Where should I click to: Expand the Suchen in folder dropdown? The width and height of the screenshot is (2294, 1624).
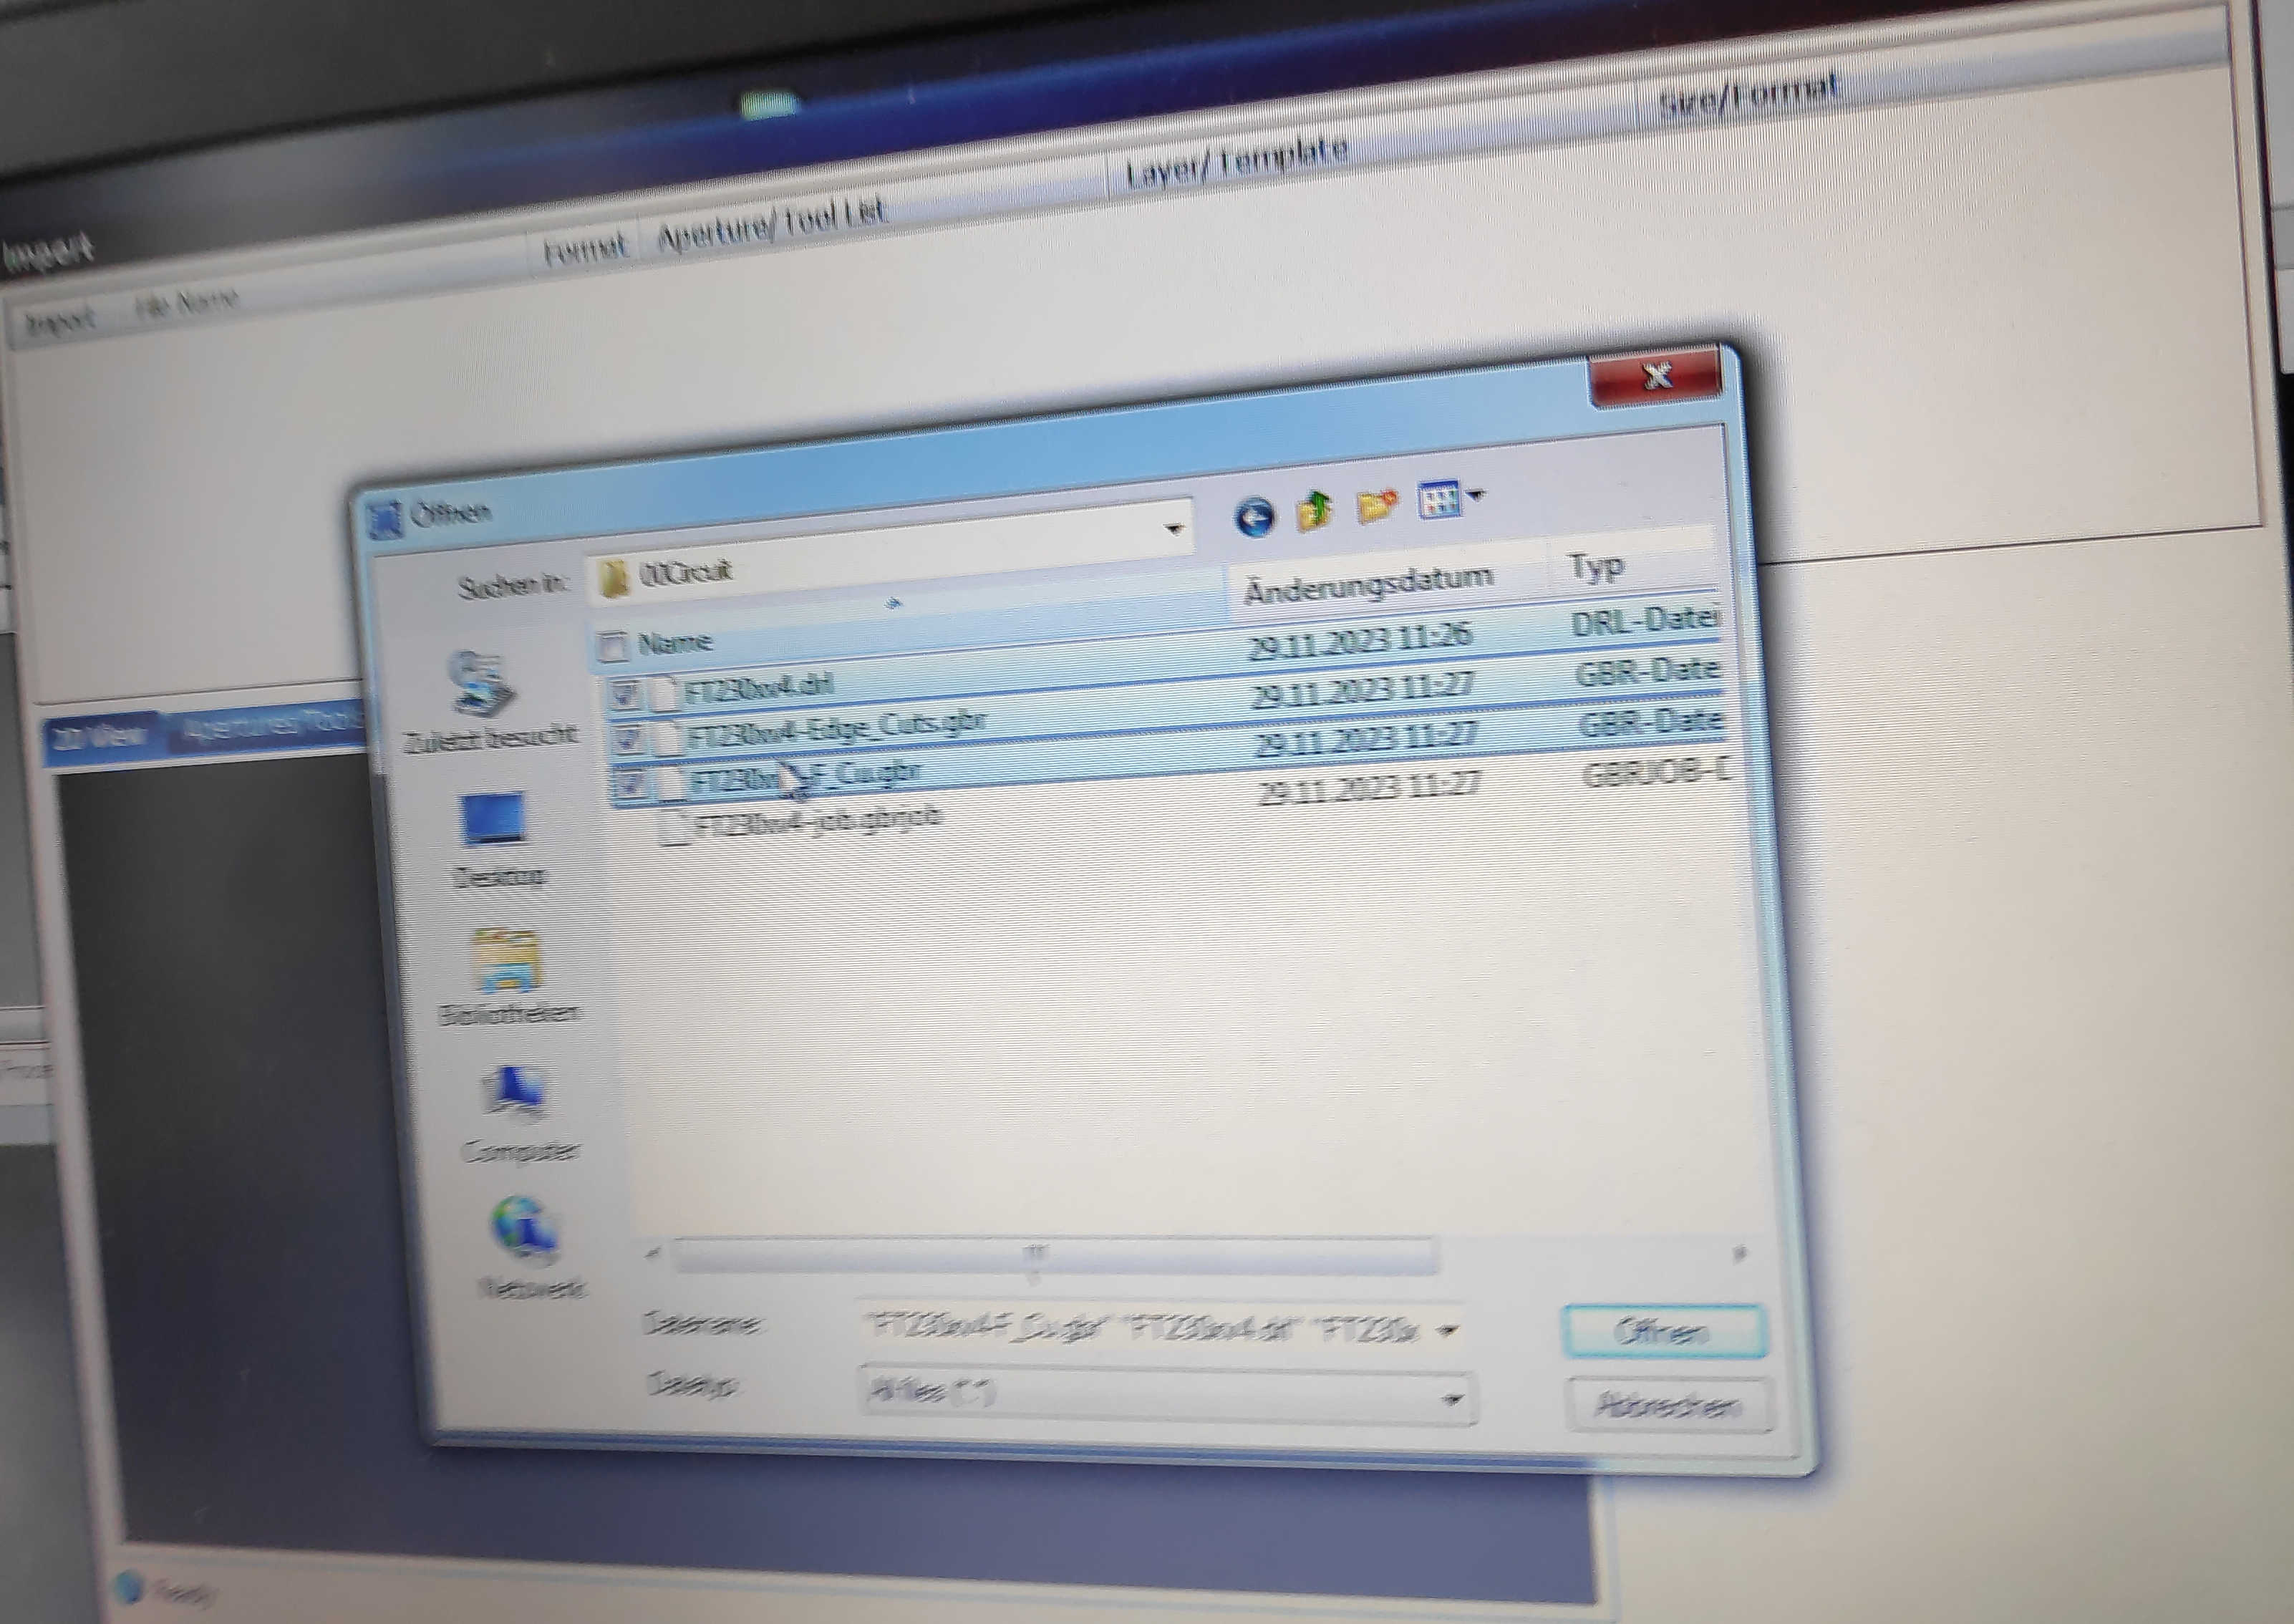point(1174,529)
